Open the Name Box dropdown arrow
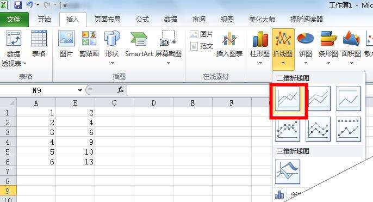Image resolution: width=373 pixels, height=202 pixels. click(80, 90)
